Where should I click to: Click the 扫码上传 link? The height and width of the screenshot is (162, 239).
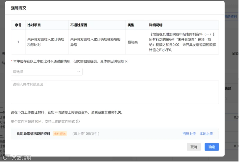tap(189, 134)
